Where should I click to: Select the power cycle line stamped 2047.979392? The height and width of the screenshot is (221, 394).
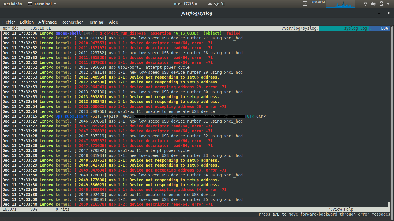tap(96, 150)
